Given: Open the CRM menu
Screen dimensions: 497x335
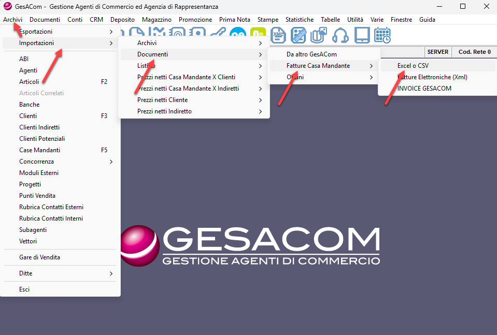Looking at the screenshot, I should [x=96, y=20].
